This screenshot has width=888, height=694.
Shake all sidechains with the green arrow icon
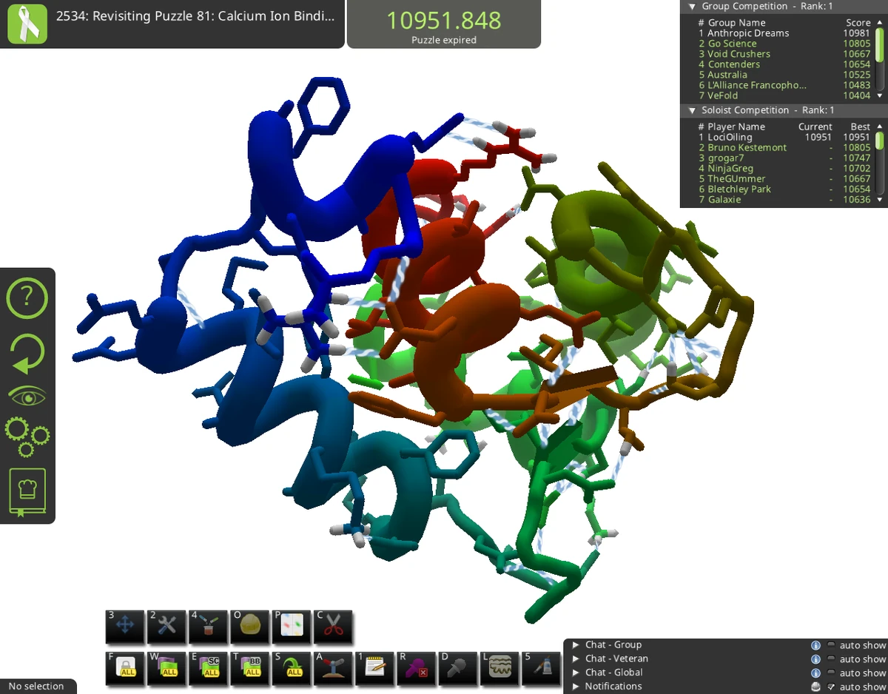[x=291, y=668]
